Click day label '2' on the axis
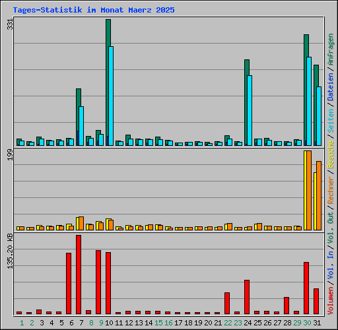The image size is (338, 330). click(x=32, y=323)
